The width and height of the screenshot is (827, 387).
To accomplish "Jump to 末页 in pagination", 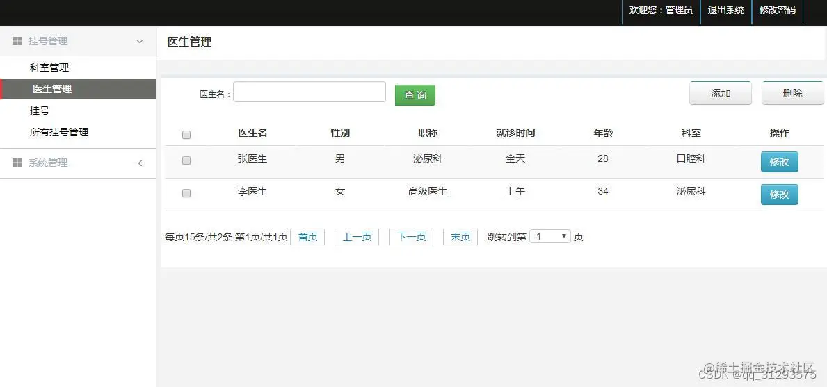I will (460, 237).
